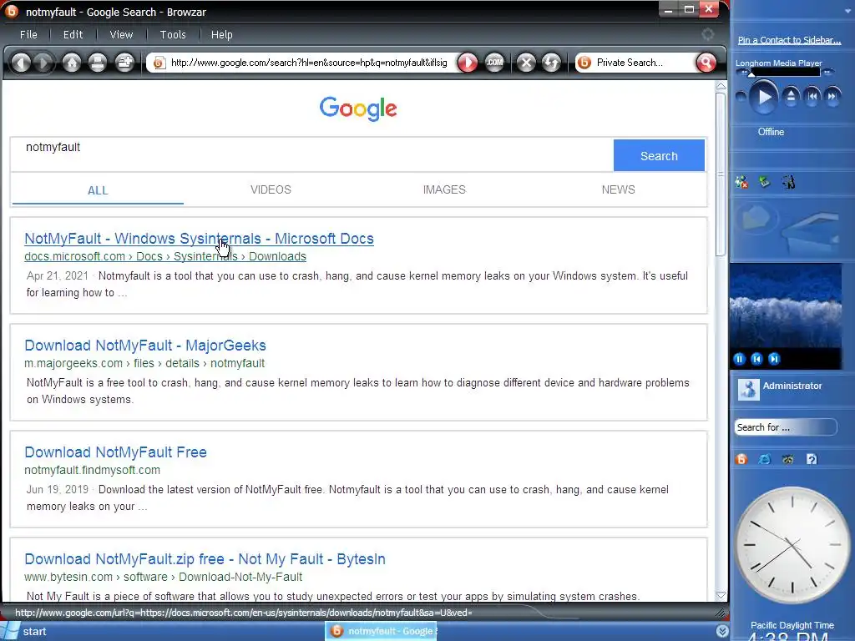Click the sidebar Search for field
This screenshot has height=641, width=855.
(x=785, y=427)
